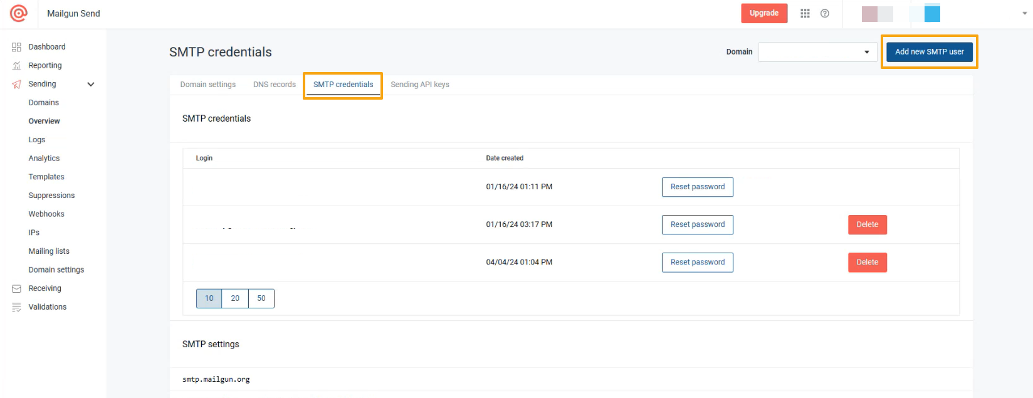Switch to the Sending API keys tab
The width and height of the screenshot is (1033, 398).
coord(419,85)
